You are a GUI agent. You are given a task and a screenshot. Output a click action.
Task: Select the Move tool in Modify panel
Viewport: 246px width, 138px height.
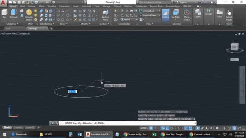click(x=85, y=11)
